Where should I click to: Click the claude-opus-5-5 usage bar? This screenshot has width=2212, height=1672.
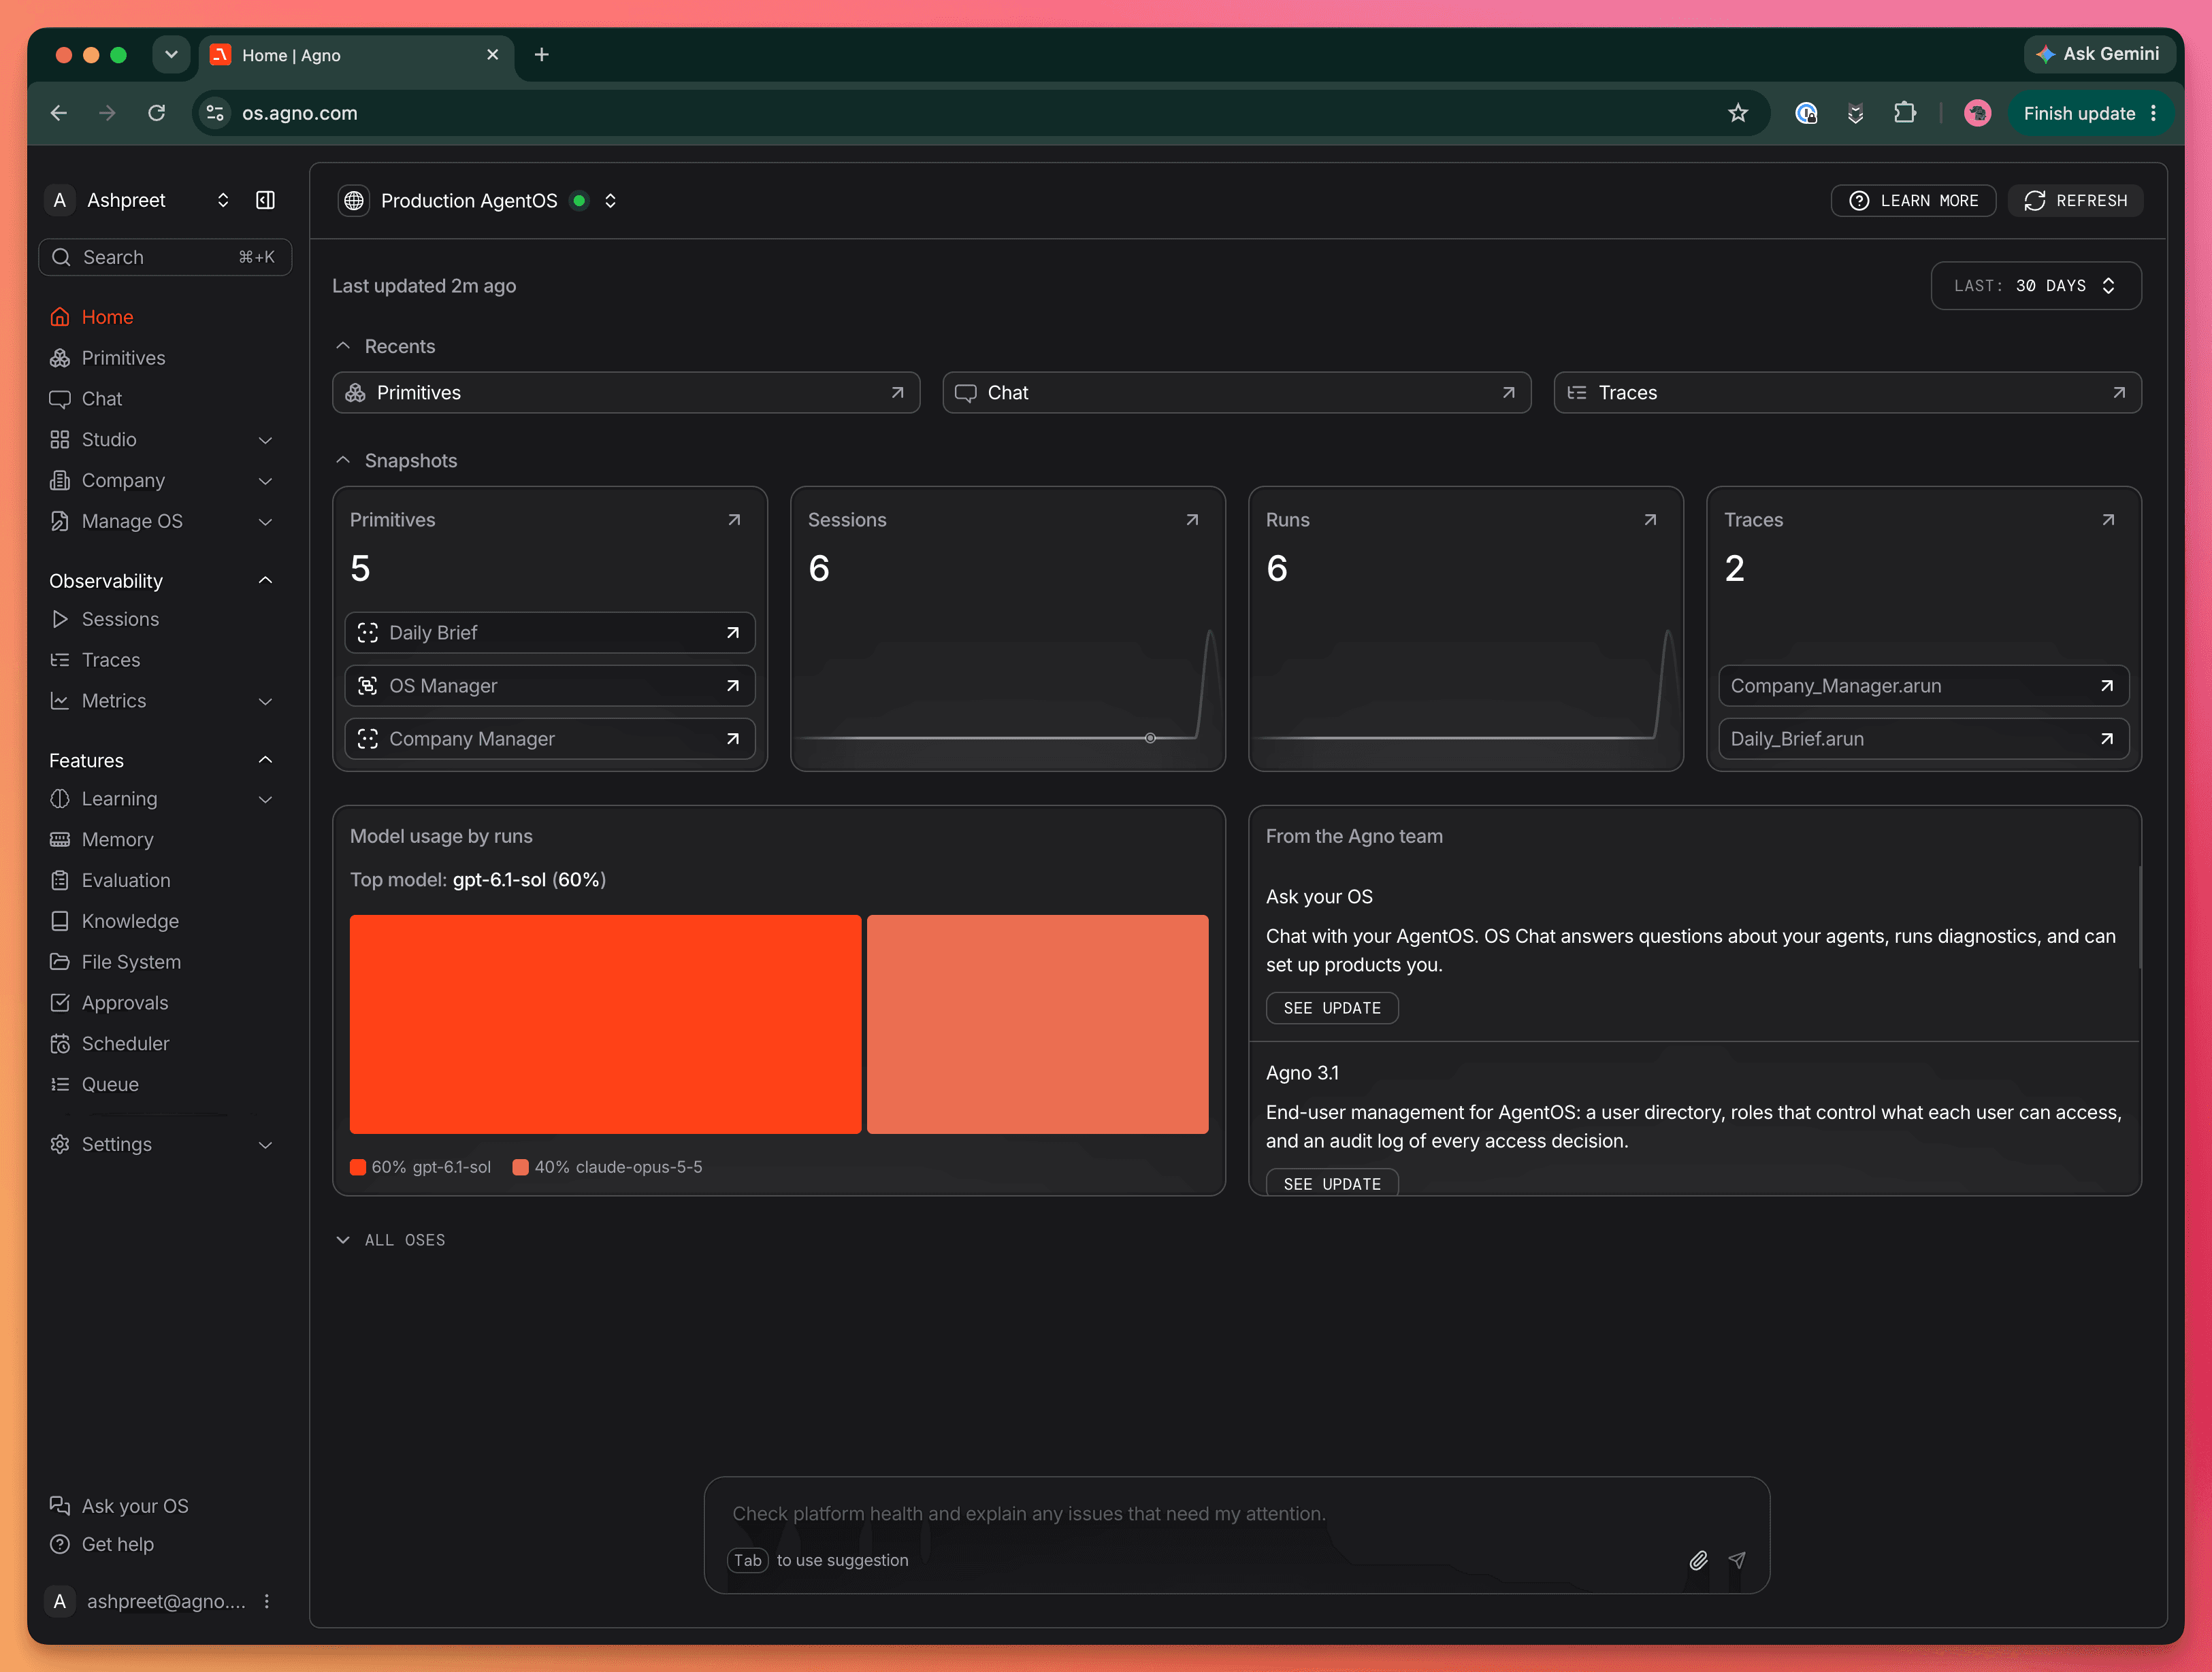click(1037, 1024)
